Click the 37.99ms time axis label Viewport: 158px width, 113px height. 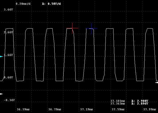[150, 109]
